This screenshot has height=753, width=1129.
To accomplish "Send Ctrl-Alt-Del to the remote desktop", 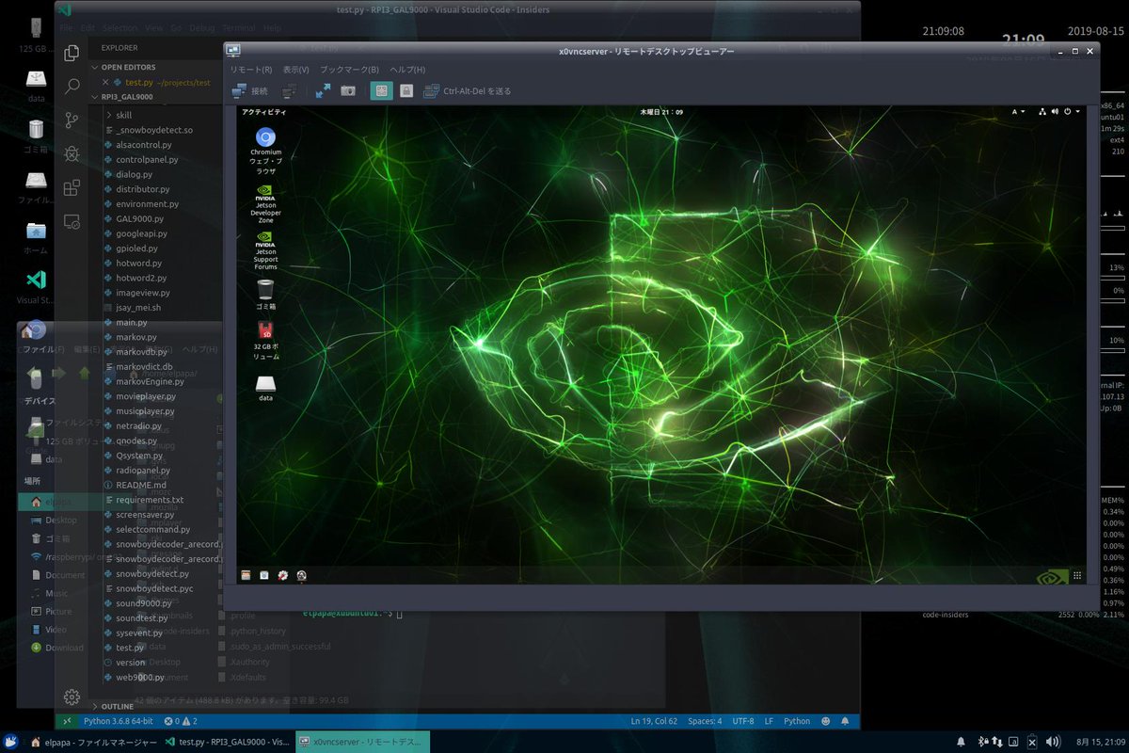I will pos(468,90).
